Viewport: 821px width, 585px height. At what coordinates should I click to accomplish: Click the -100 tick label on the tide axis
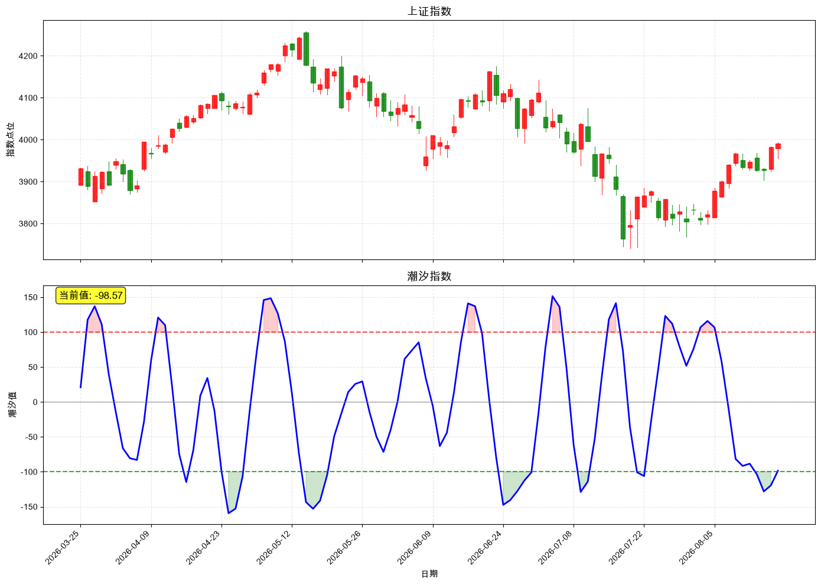(29, 472)
